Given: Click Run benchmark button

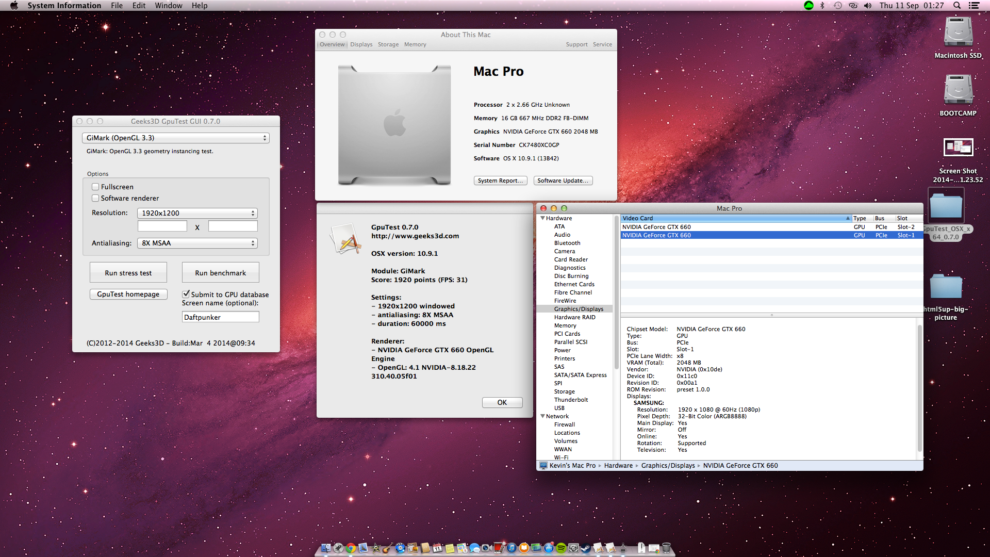Looking at the screenshot, I should pos(221,272).
